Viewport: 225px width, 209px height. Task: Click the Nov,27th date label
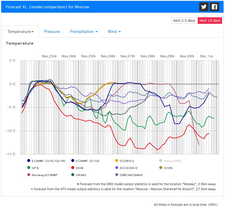pyautogui.click(x=128, y=56)
